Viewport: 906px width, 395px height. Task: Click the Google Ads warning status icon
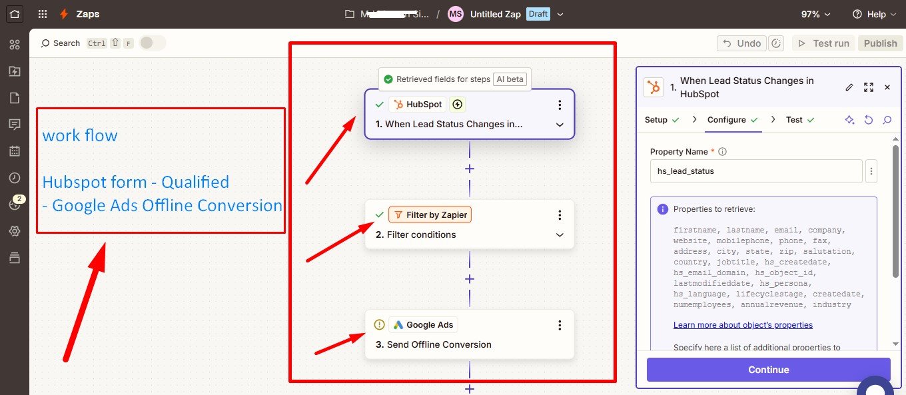[379, 325]
